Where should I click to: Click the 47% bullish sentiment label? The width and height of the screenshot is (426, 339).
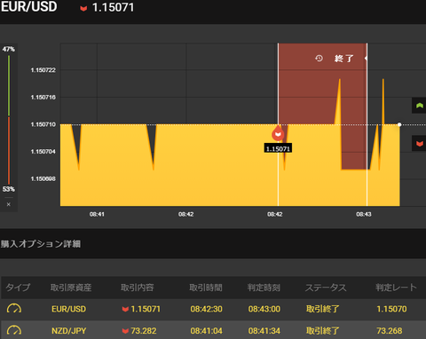point(9,49)
